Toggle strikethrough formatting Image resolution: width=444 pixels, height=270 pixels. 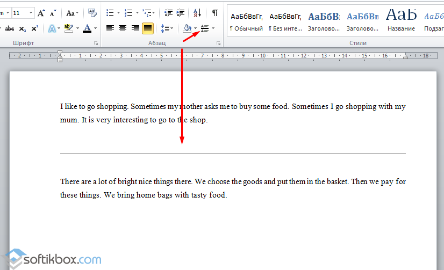9,28
